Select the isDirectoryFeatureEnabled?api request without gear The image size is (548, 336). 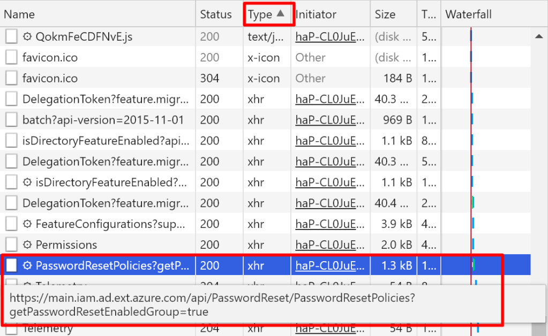point(105,141)
